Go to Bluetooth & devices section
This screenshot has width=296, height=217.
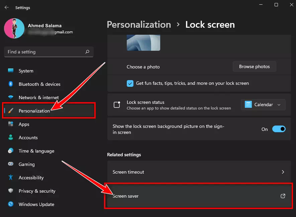tap(49, 84)
